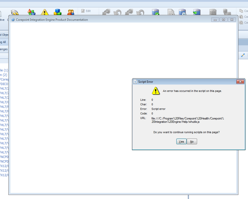Screen dimensions: 248x199
Task: Click the blue link connector icon
Action: tap(243, 55)
